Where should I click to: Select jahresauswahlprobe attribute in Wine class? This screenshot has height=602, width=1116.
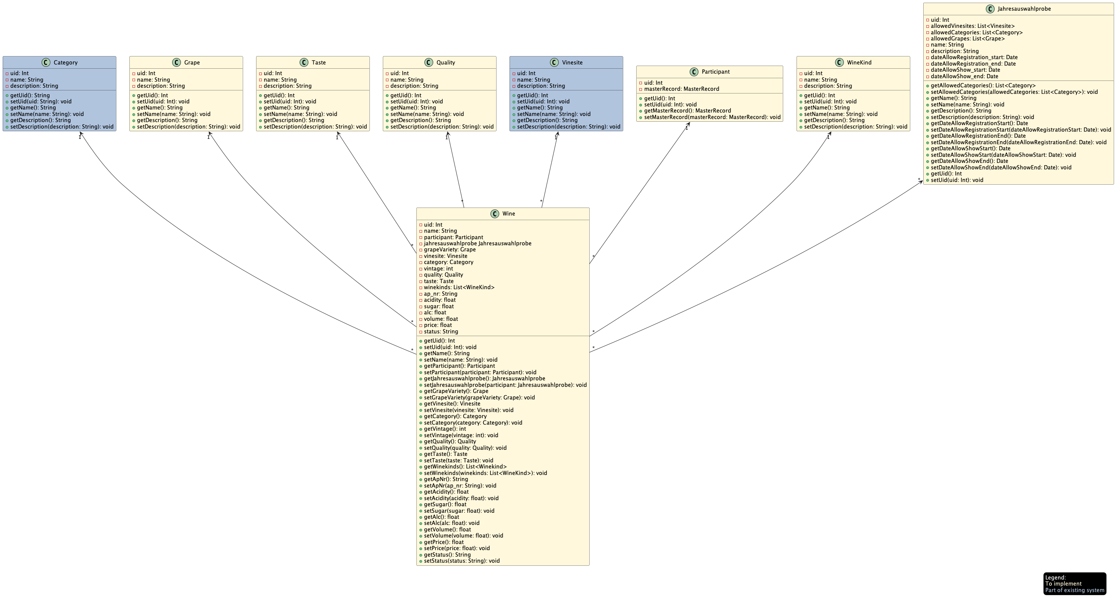(477, 243)
